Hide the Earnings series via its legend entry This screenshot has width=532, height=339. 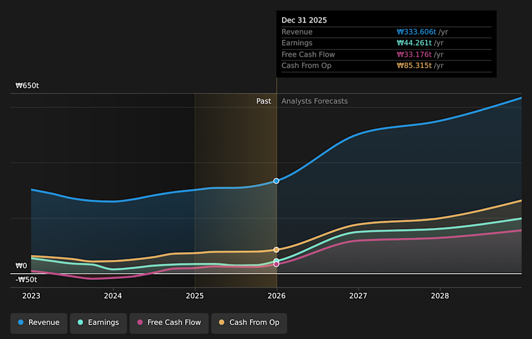[98, 322]
